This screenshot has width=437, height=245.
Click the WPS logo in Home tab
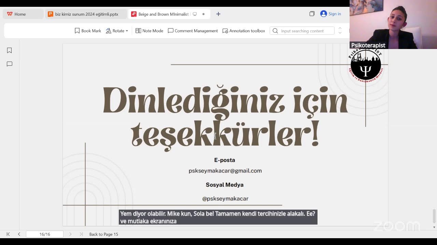click(x=10, y=14)
